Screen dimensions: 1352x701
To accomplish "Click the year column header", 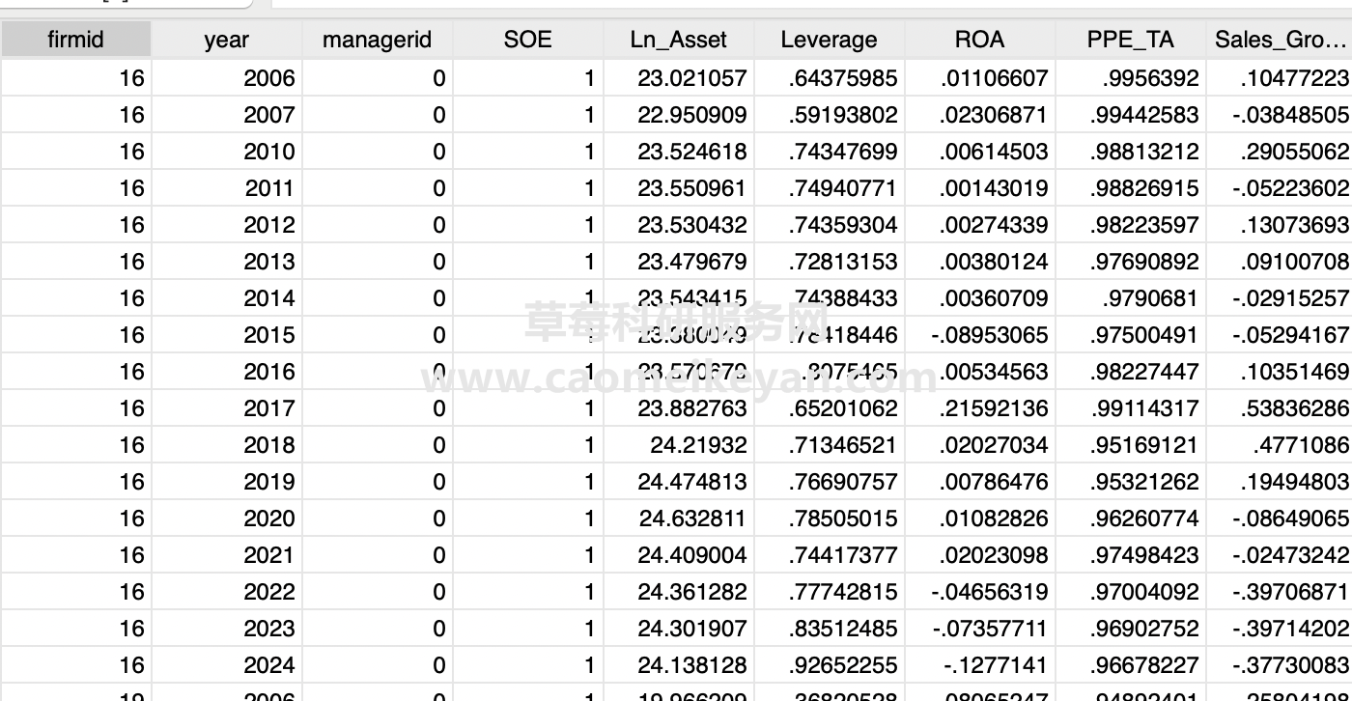I will (x=226, y=40).
